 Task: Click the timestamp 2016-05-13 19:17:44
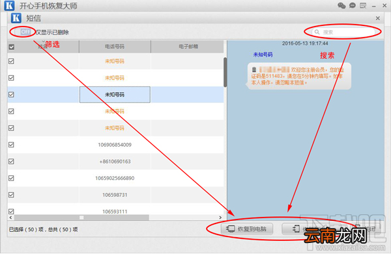(305, 44)
